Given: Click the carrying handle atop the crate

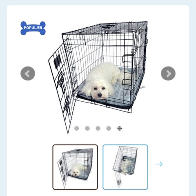Looking at the screenshot, I should click(x=107, y=26).
